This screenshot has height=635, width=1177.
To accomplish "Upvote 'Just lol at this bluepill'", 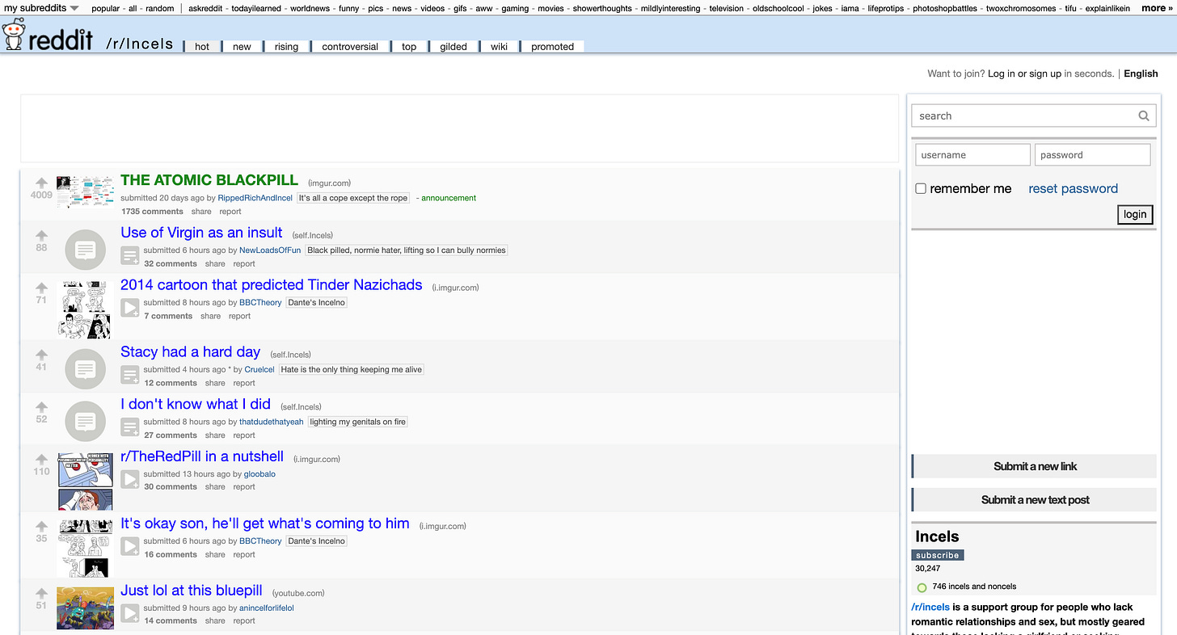I will click(41, 593).
